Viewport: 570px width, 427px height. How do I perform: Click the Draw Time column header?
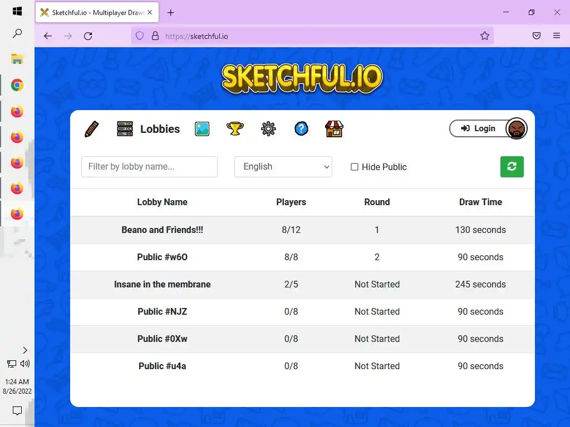480,202
